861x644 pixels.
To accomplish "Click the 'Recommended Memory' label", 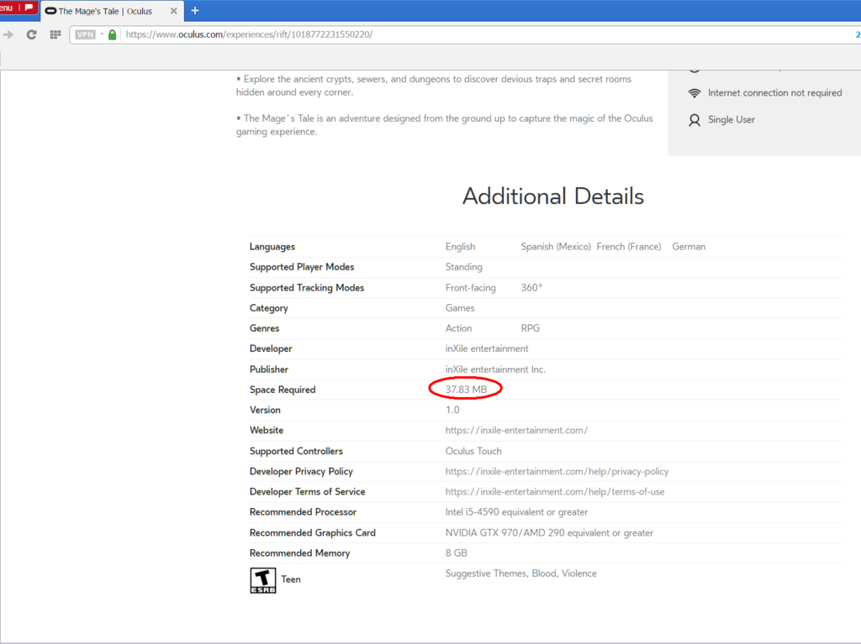I will coord(299,553).
